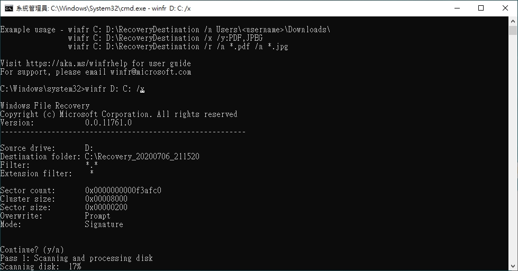Maximize the command prompt window

coord(481,8)
